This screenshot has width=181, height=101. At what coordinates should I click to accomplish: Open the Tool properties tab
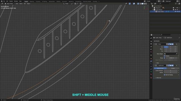tap(151, 38)
